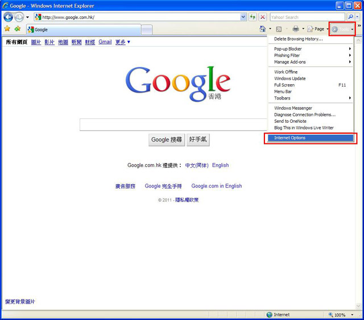Open the Toolbars submenu
This screenshot has width=364, height=320.
point(311,98)
